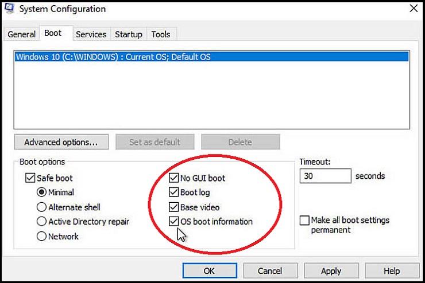Click the System Configuration title bar icon
The image size is (425, 283).
click(x=9, y=8)
